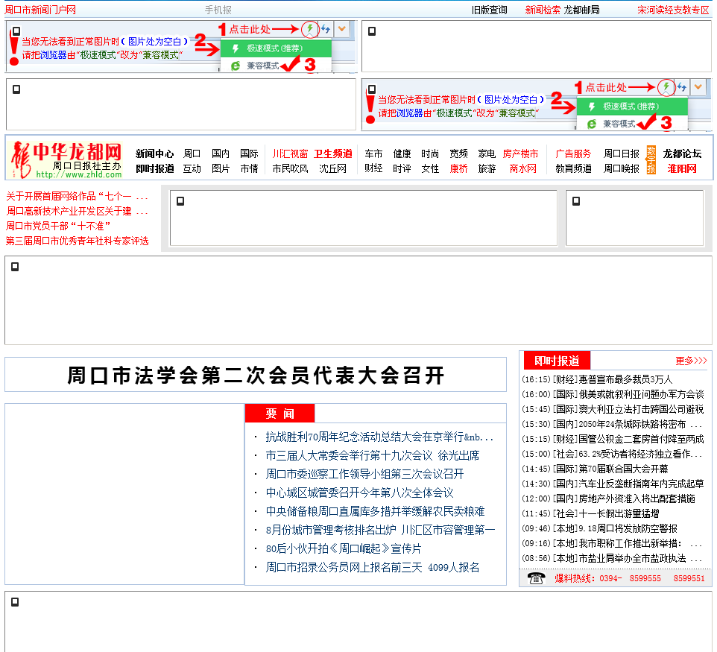Screen dimensions: 717x652
Task: Open the 健康 navigation item
Action: click(x=402, y=153)
